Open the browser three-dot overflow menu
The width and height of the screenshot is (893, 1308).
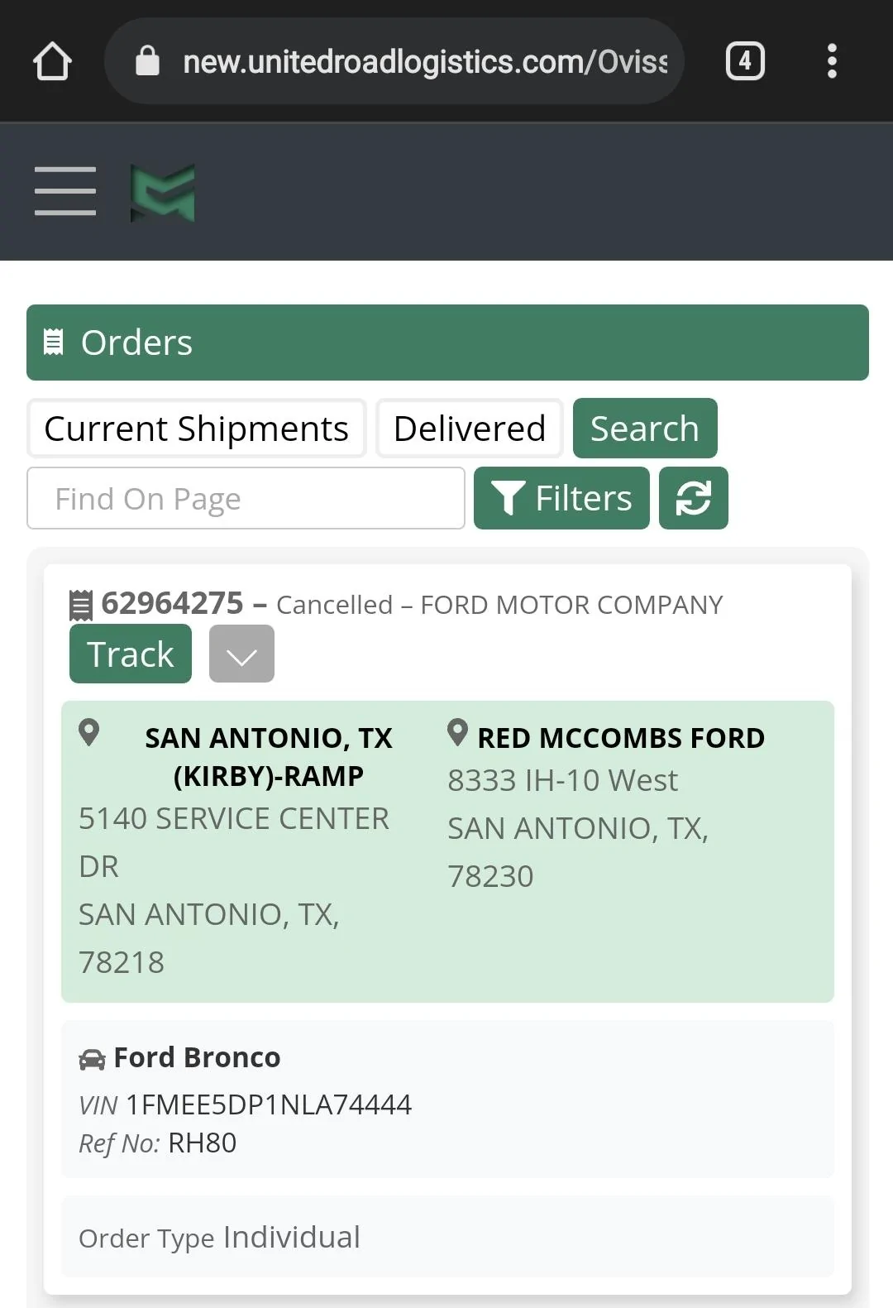(x=832, y=61)
